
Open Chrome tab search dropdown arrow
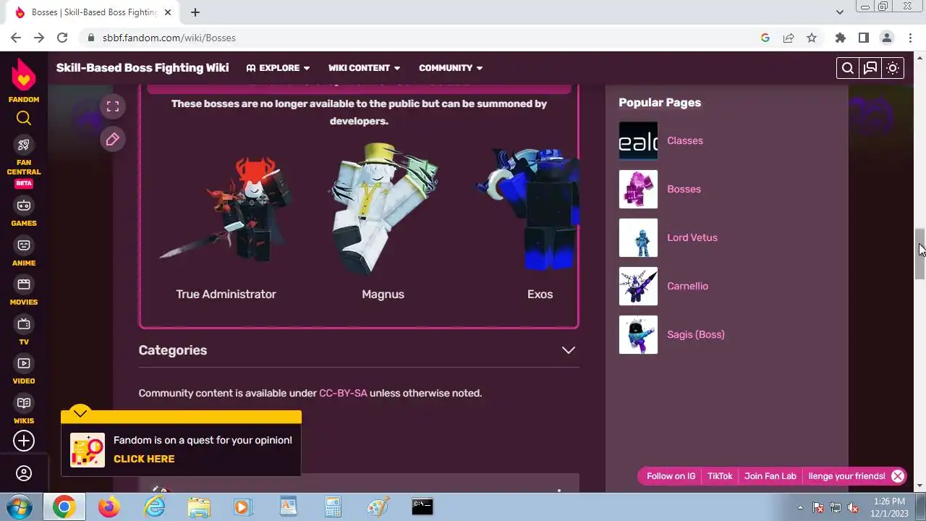coord(839,12)
